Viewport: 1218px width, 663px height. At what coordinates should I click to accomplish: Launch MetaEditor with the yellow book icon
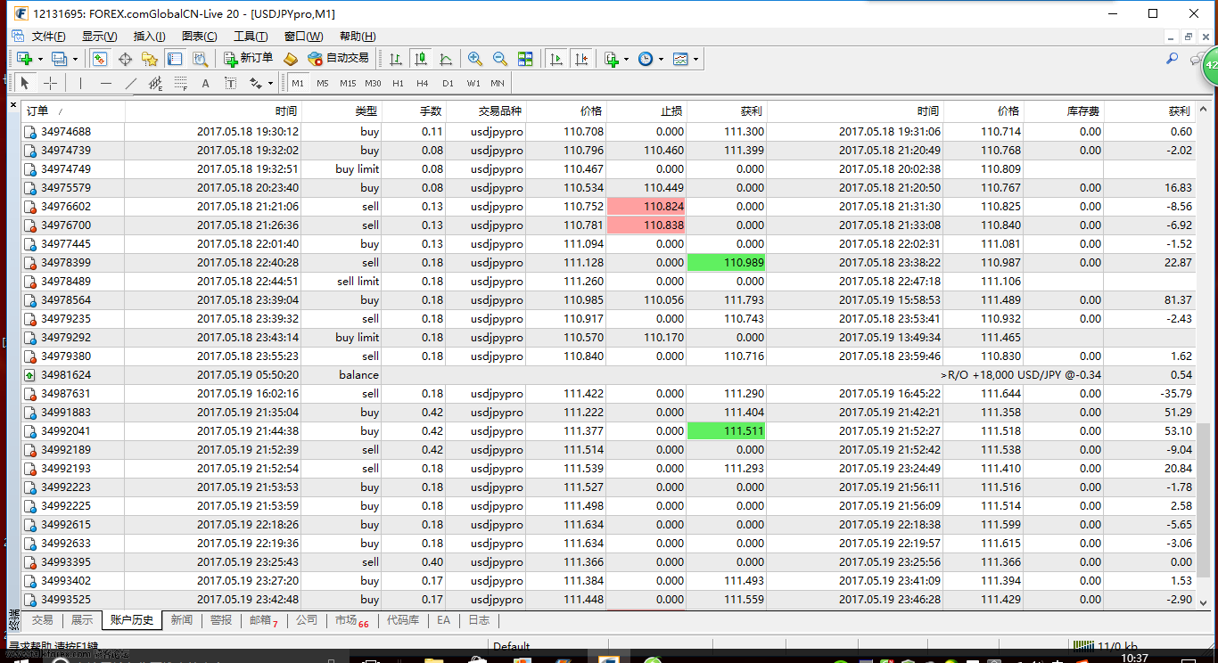291,59
